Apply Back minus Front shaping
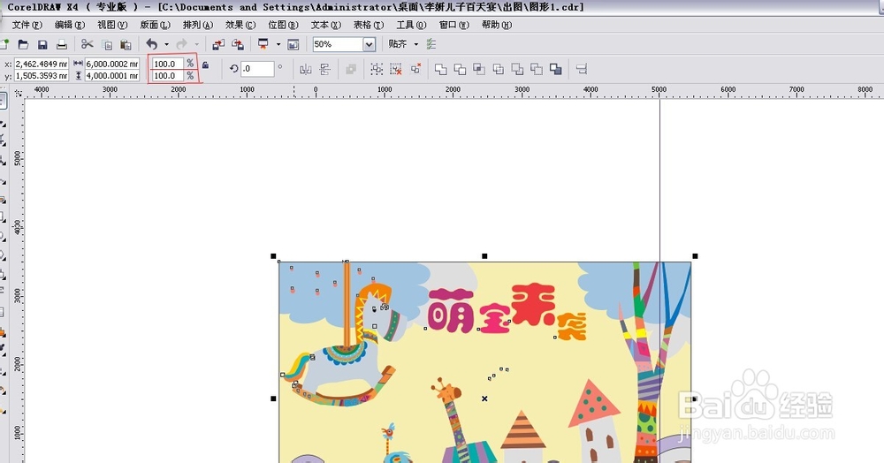This screenshot has width=884, height=463. coord(537,69)
